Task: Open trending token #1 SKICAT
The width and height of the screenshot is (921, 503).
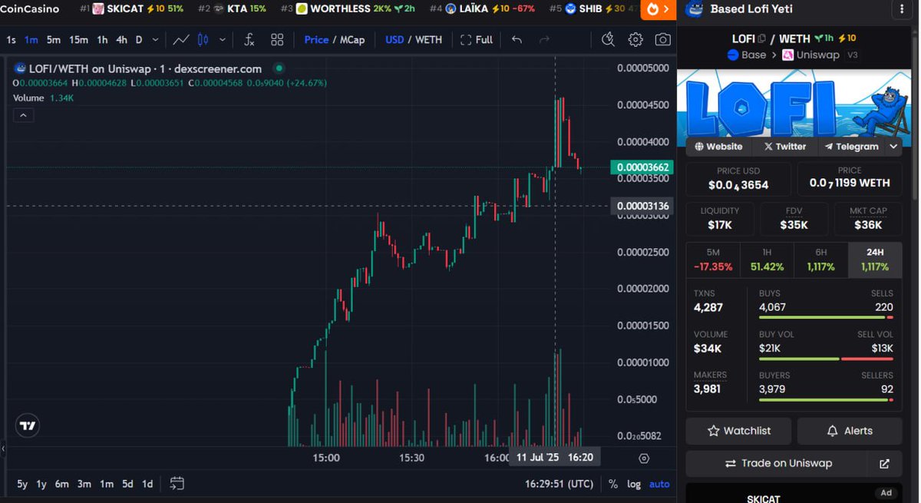Action: point(131,9)
